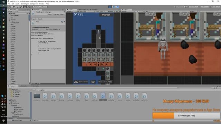Switch to the Animator tab
The image size is (221, 124).
94,10
